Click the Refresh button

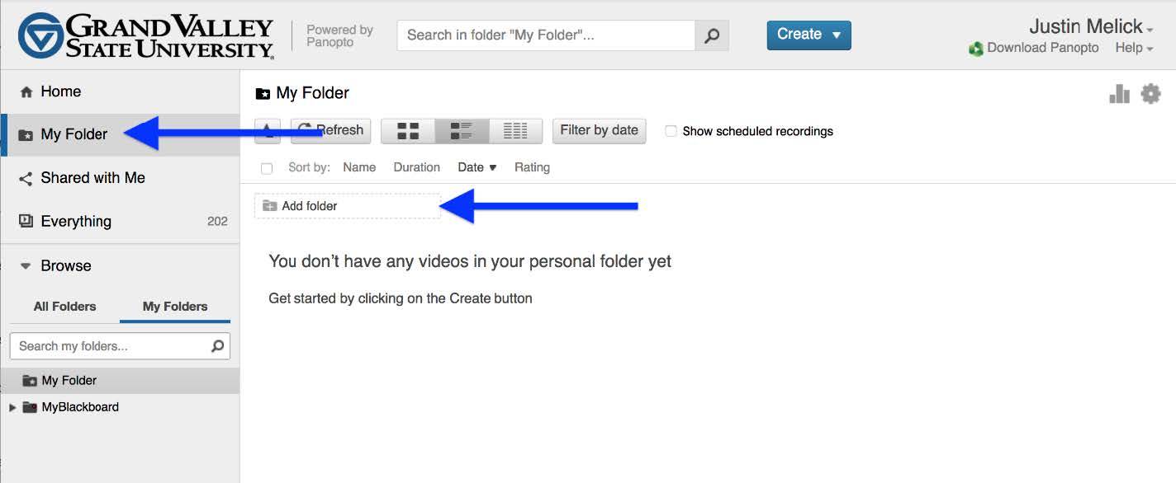331,131
